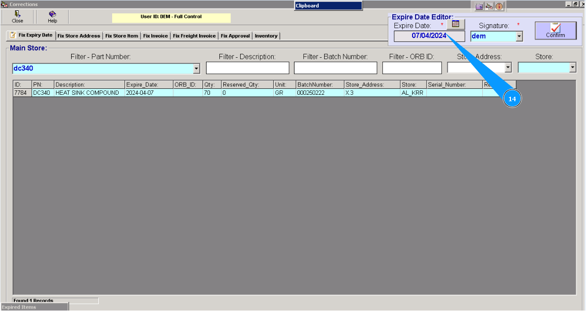586x311 pixels.
Task: Click the HEAT SINK COMPOUND description cell
Action: coord(89,93)
